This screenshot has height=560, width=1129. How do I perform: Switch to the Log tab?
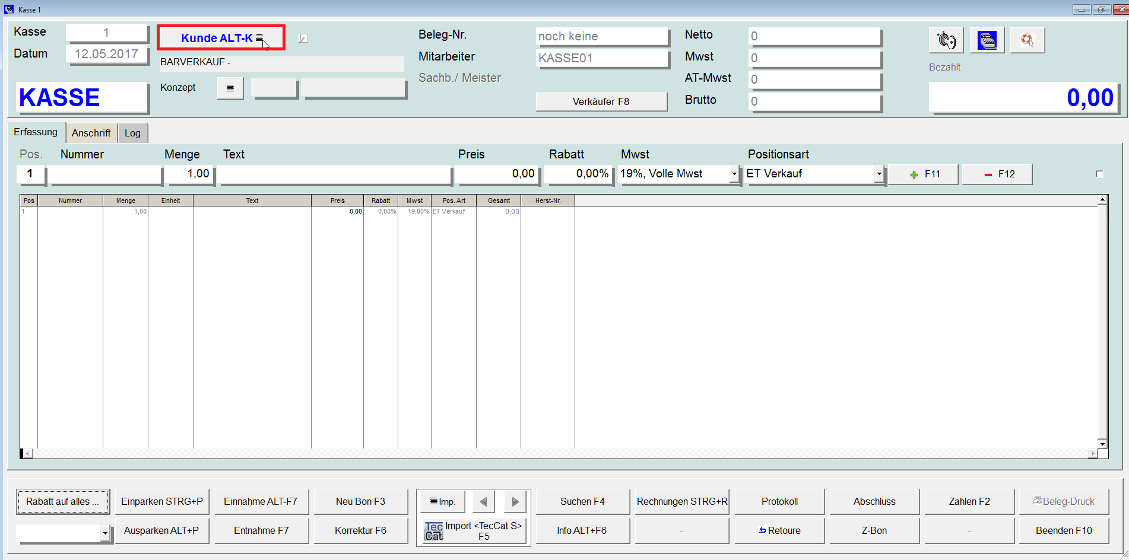(x=132, y=133)
